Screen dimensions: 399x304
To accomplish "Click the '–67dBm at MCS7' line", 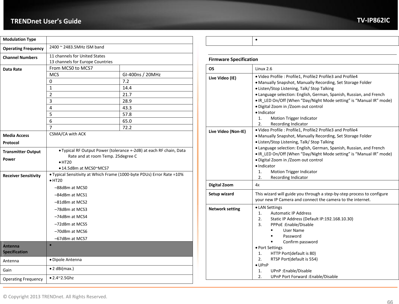I will pyautogui.click(x=71, y=239).
